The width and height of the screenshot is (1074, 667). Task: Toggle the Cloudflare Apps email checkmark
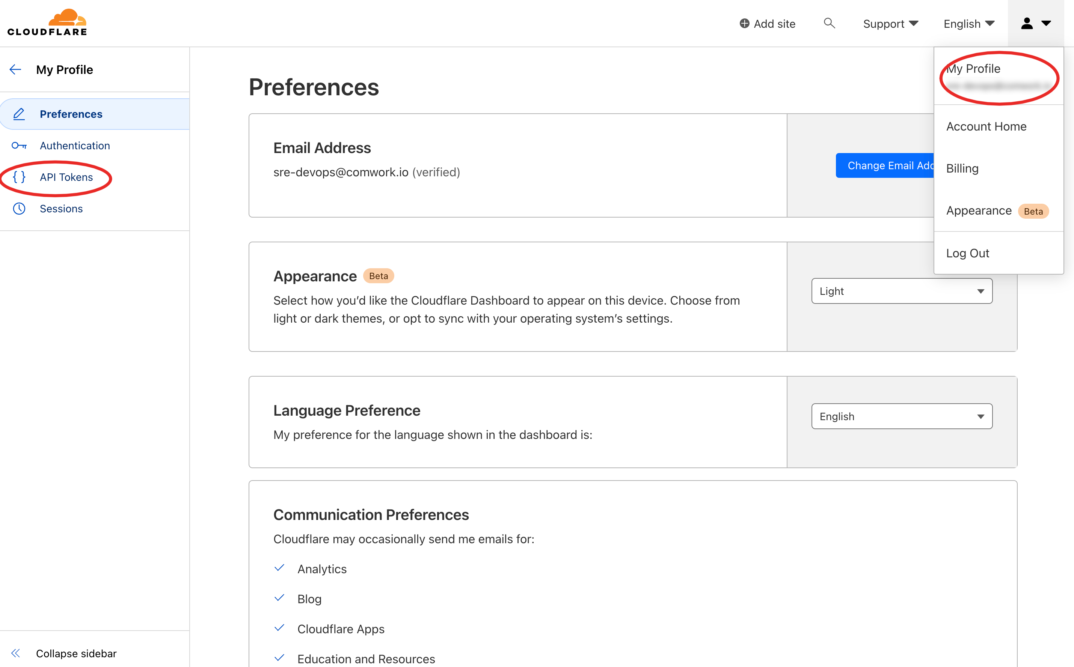(279, 628)
